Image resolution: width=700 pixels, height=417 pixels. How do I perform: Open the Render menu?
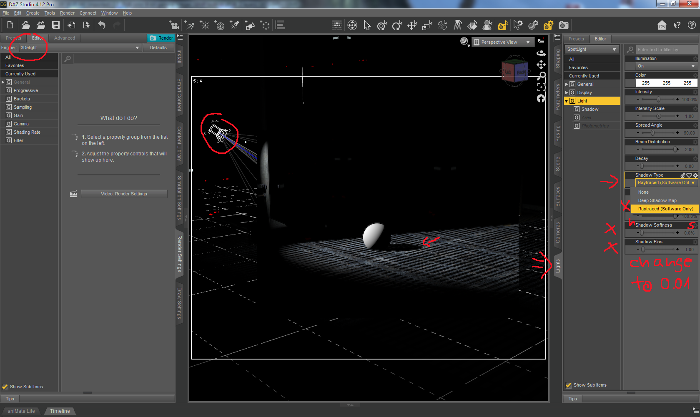(67, 13)
